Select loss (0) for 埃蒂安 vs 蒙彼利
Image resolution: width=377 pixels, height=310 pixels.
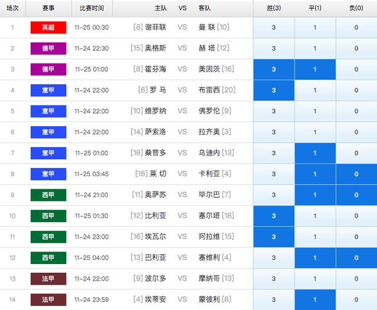356,299
